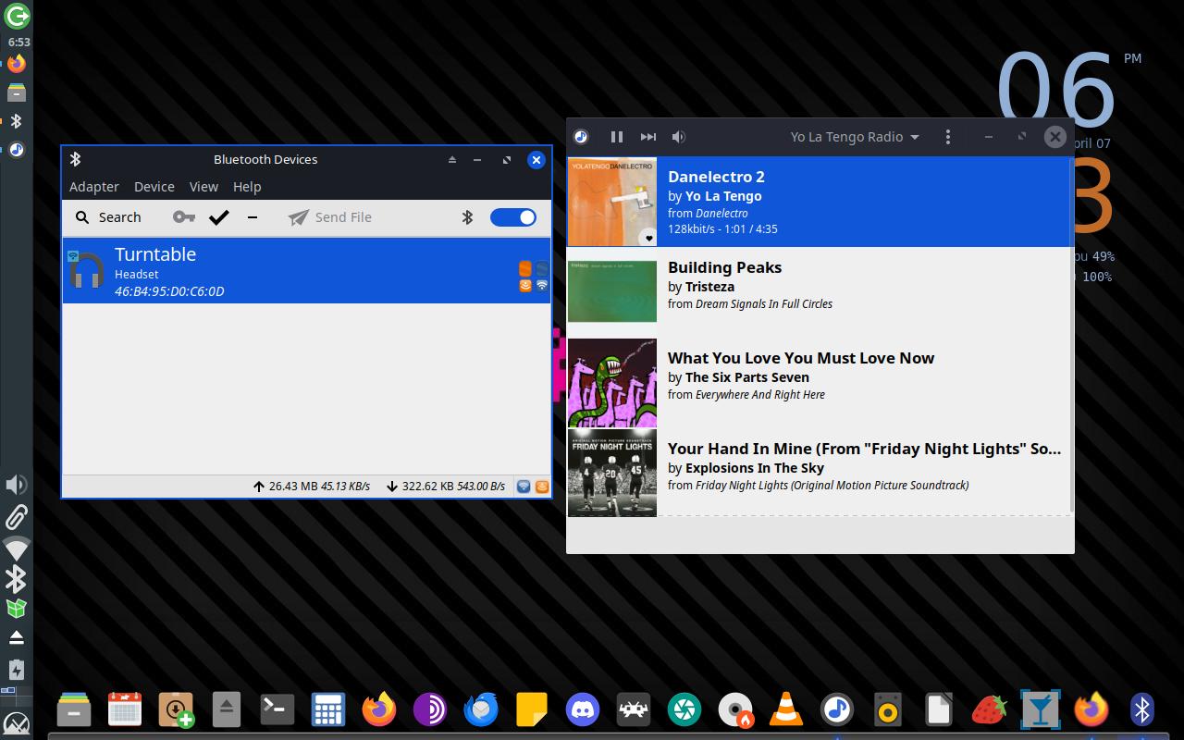This screenshot has width=1184, height=740.
Task: Click the artist name Tristeza
Action: [x=709, y=287]
